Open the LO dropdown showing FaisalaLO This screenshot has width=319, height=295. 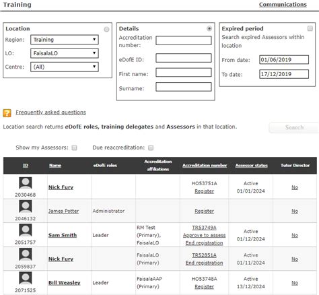coord(65,53)
